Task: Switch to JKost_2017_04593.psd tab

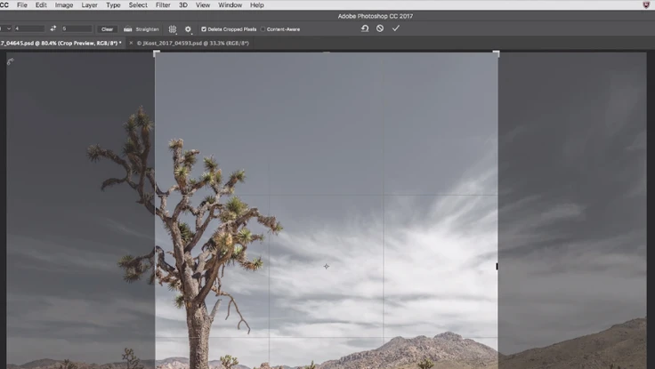Action: (192, 43)
